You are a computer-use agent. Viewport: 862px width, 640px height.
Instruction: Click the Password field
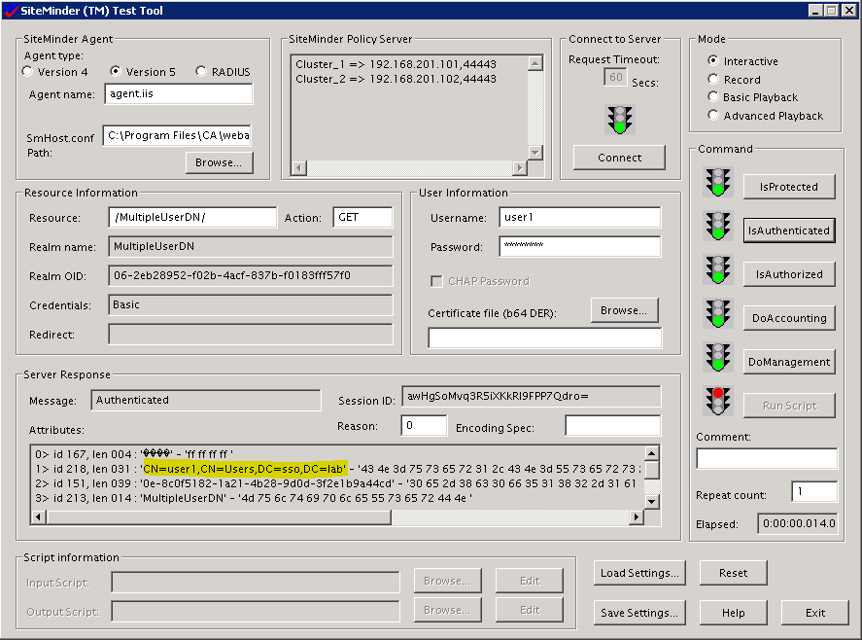point(580,246)
